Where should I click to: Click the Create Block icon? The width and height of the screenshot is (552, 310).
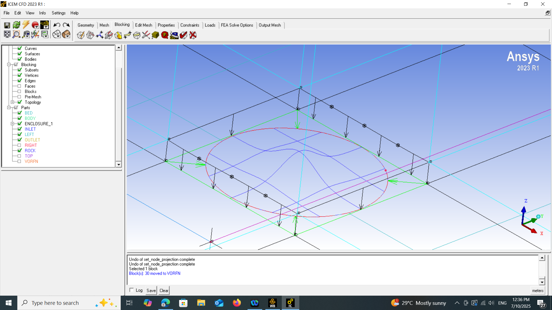pos(81,35)
